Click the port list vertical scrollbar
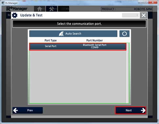 [128, 73]
